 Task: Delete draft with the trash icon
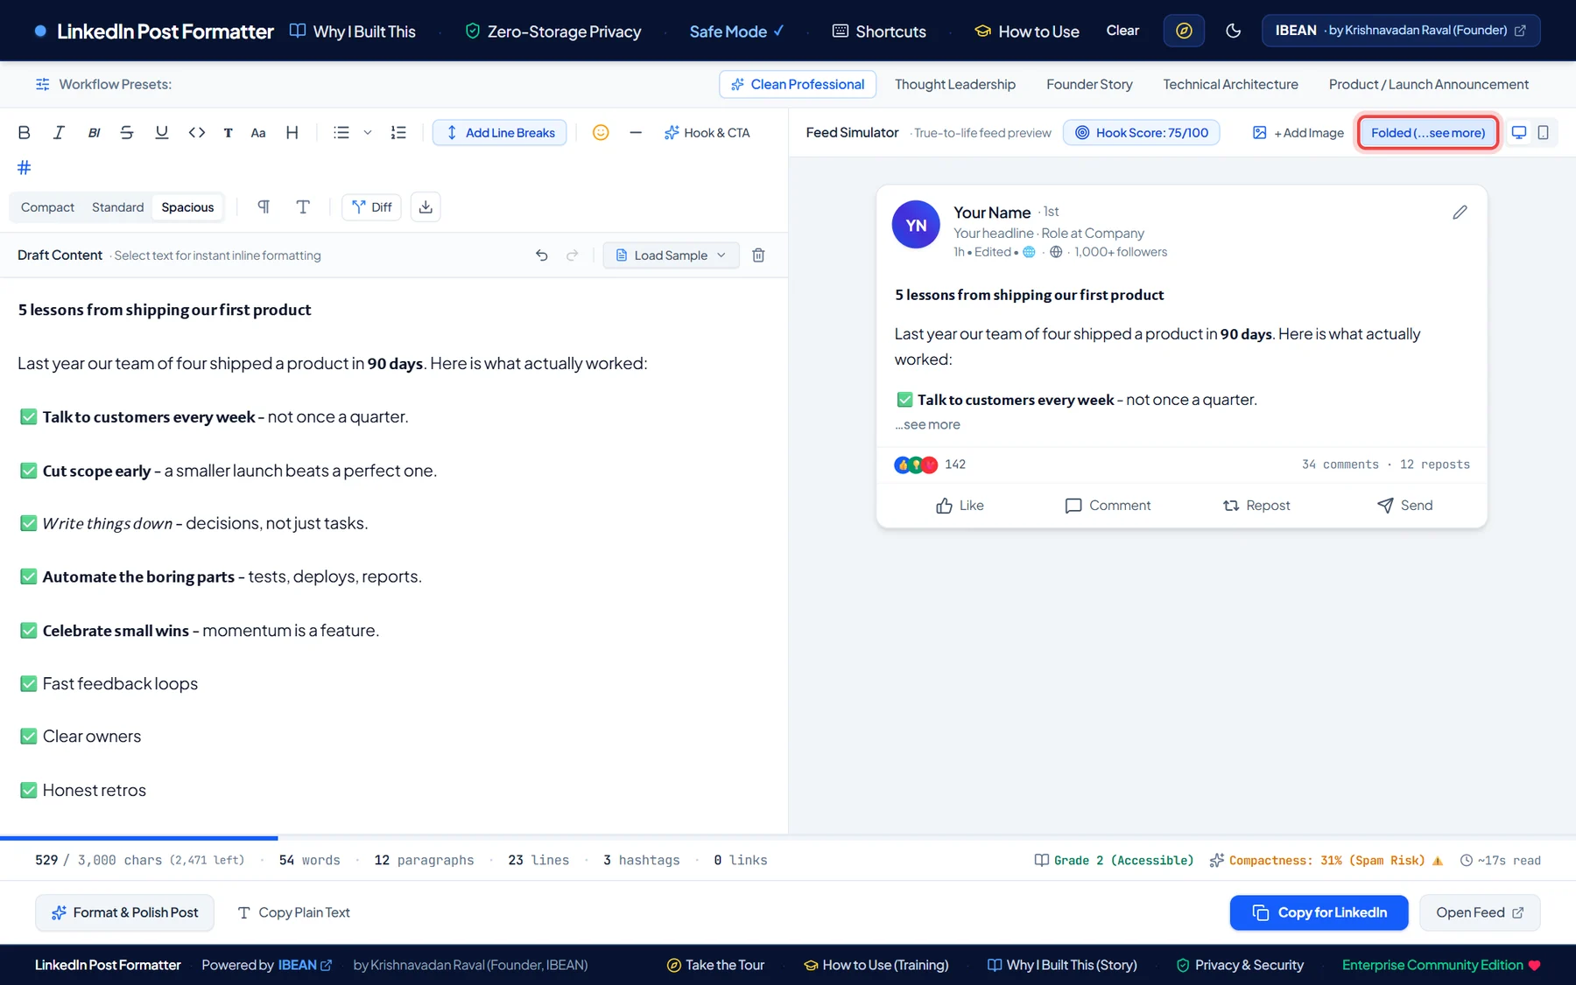tap(759, 255)
